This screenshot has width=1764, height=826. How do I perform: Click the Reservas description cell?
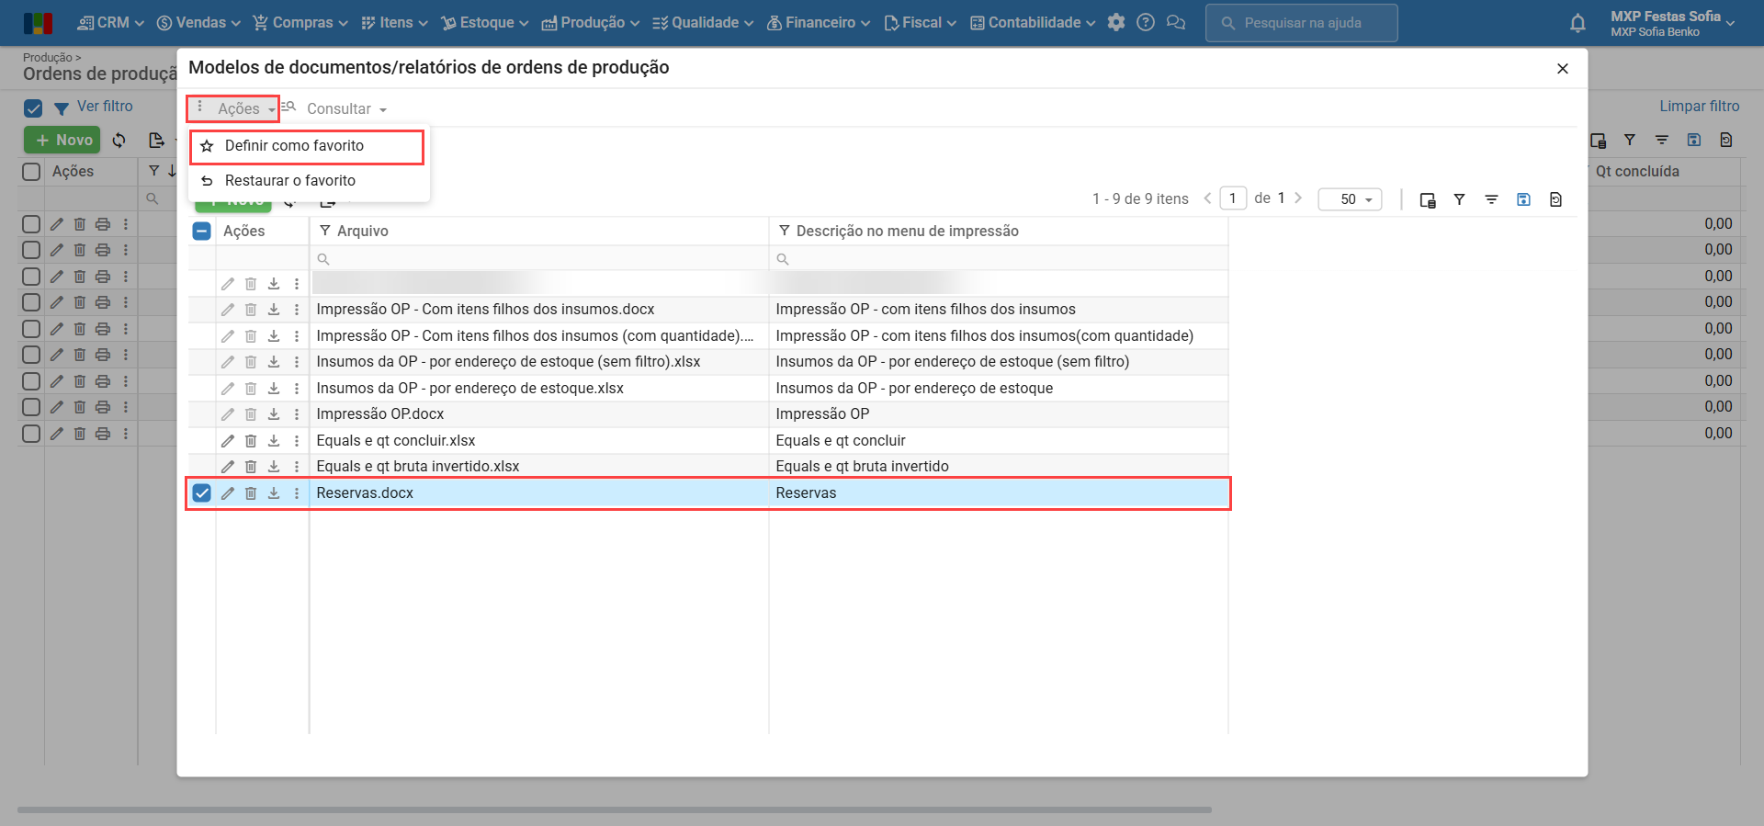point(999,493)
